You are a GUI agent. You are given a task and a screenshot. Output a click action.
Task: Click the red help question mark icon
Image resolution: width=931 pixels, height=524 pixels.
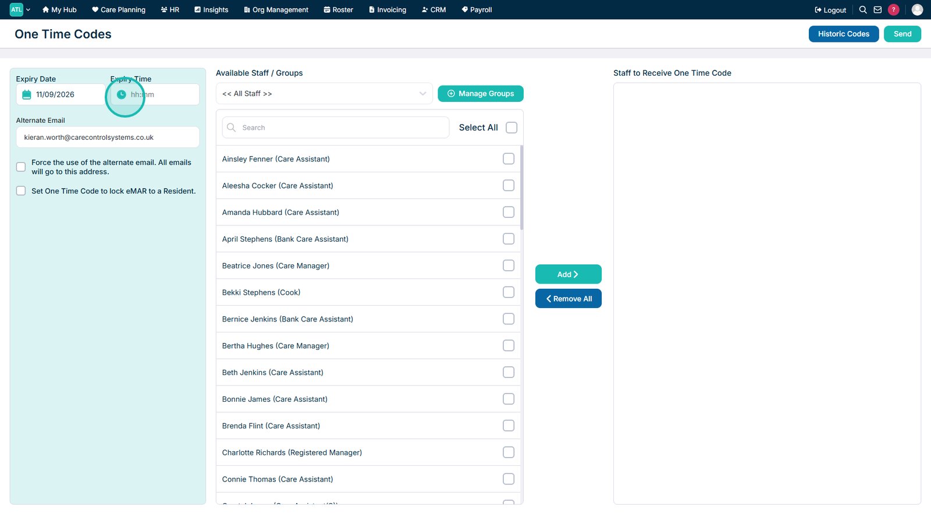click(x=894, y=10)
